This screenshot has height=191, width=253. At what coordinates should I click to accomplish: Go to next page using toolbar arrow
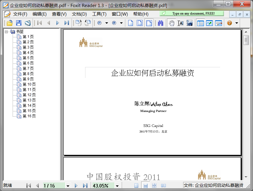[x=58, y=23]
